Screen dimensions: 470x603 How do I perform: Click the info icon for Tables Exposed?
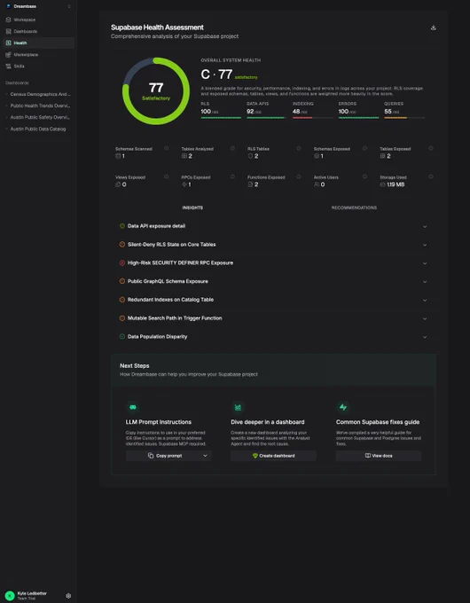pyautogui.click(x=431, y=148)
